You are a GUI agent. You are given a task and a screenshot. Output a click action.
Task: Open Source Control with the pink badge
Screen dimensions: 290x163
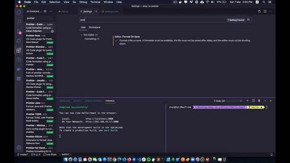(x=19, y=31)
